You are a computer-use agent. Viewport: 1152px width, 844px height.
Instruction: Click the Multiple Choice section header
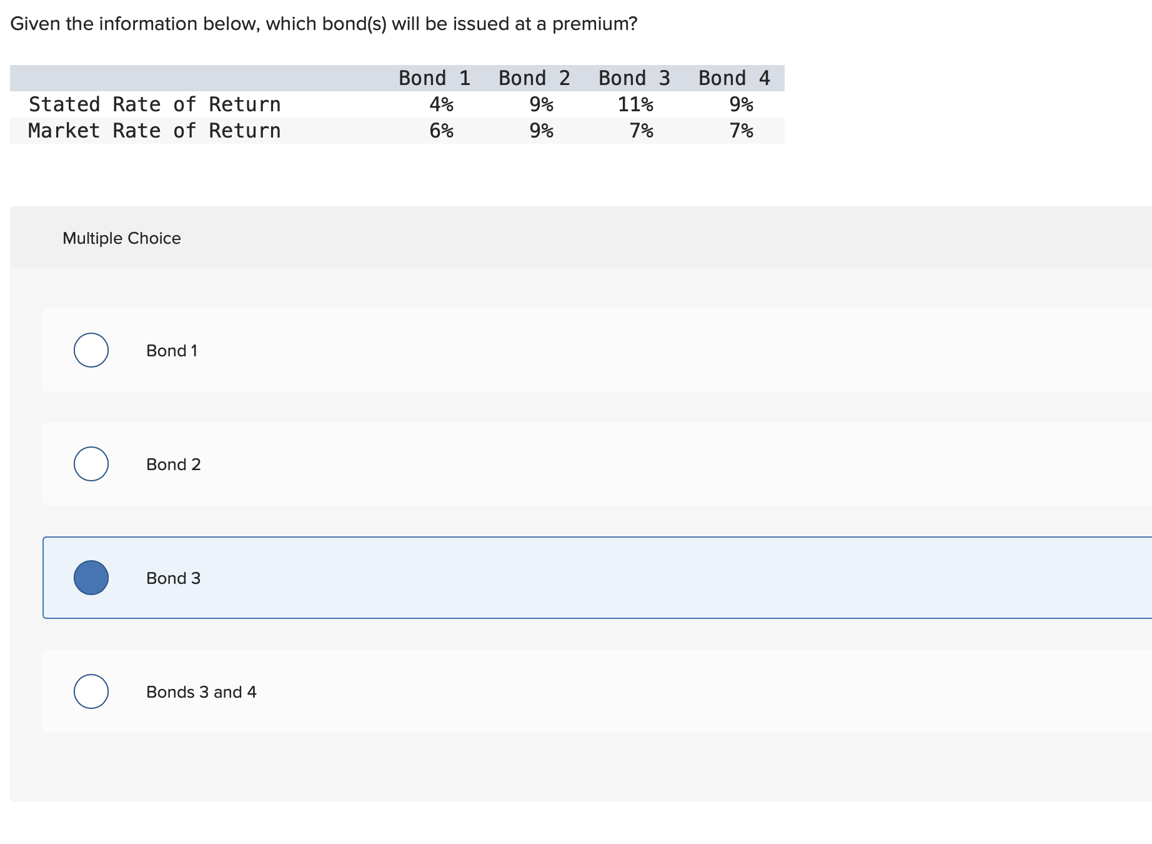click(x=122, y=238)
